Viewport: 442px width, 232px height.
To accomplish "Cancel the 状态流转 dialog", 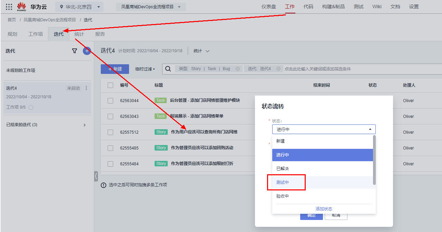I will (x=336, y=216).
